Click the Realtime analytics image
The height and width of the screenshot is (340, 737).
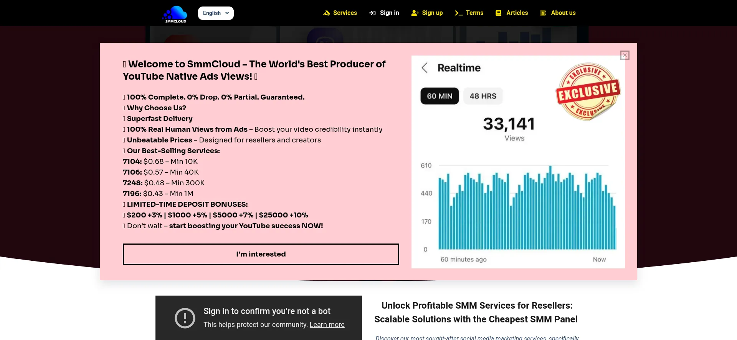pyautogui.click(x=518, y=162)
